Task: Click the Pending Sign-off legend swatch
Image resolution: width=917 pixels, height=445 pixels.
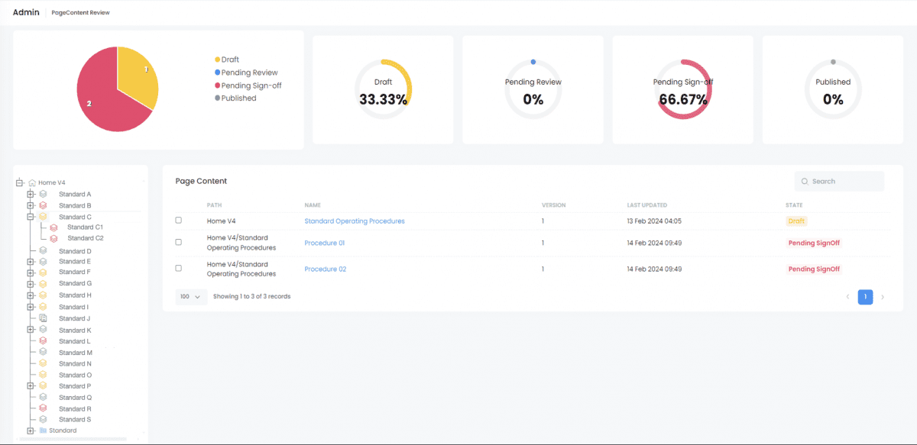Action: click(x=217, y=85)
